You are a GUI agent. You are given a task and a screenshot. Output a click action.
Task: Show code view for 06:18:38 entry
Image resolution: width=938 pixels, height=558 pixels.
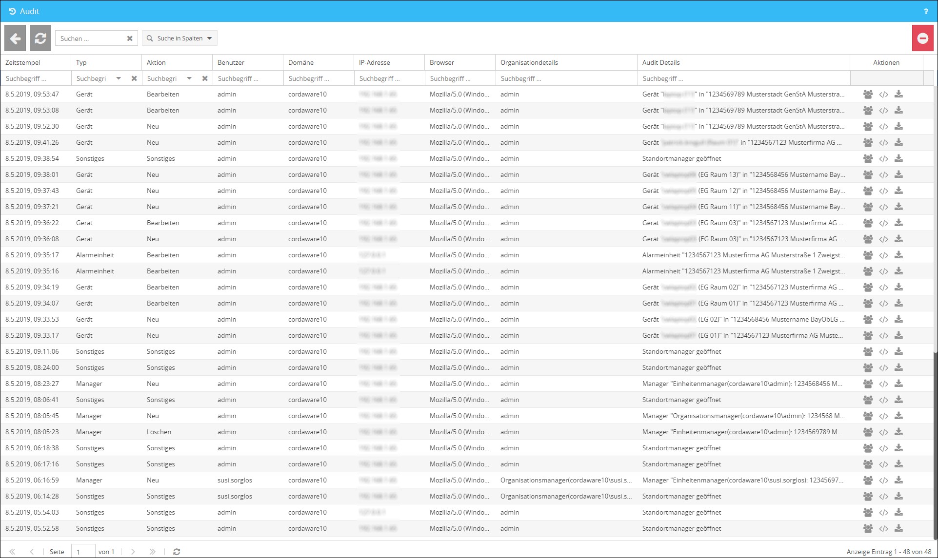883,448
